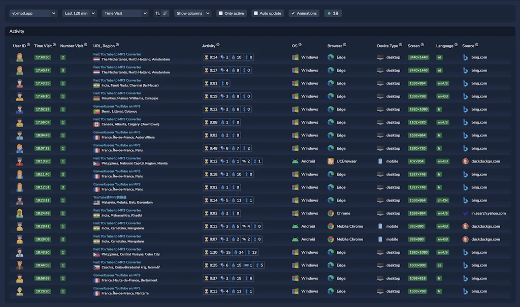Click the ascending sort icon in toolbar
520x307 pixels.
pos(157,13)
